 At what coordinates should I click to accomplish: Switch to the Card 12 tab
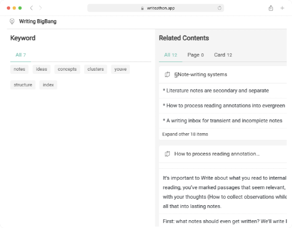223,55
